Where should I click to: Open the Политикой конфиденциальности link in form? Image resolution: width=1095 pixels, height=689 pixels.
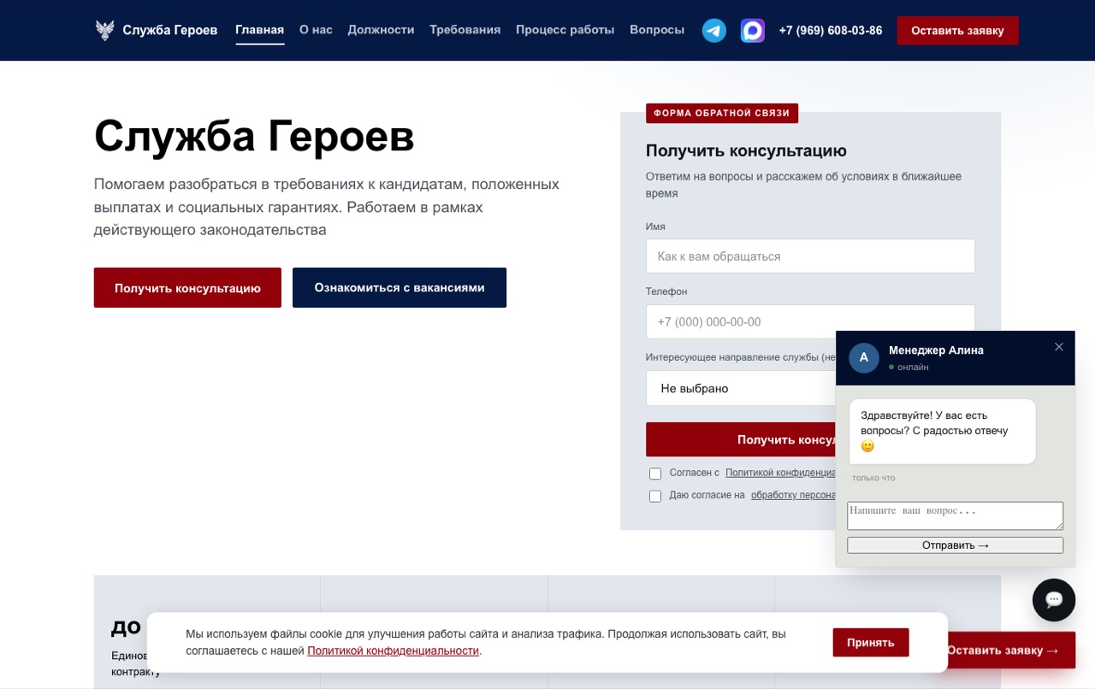click(x=780, y=473)
